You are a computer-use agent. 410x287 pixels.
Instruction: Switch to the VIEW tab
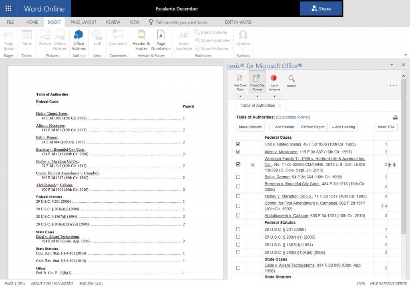(135, 22)
